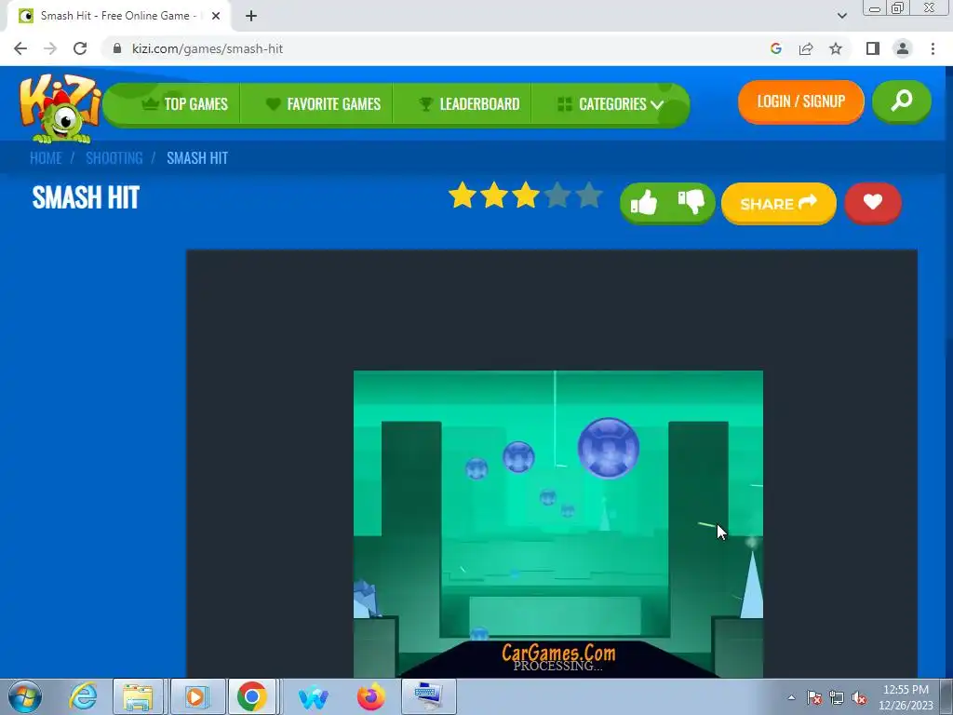953x715 pixels.
Task: Open Windows Media Player from taskbar
Action: click(197, 696)
